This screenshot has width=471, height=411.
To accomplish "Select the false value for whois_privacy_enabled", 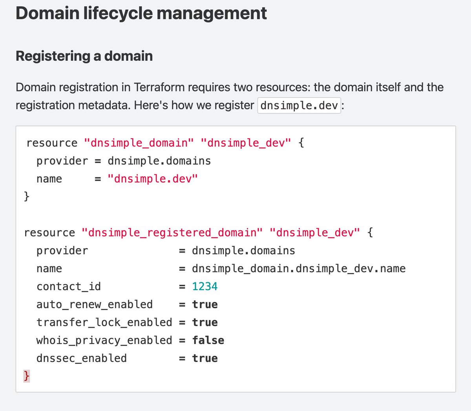I will pos(208,340).
